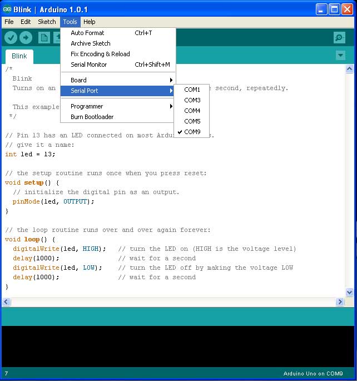The height and width of the screenshot is (381, 357).
Task: Select COM1 serial port
Action: 192,90
